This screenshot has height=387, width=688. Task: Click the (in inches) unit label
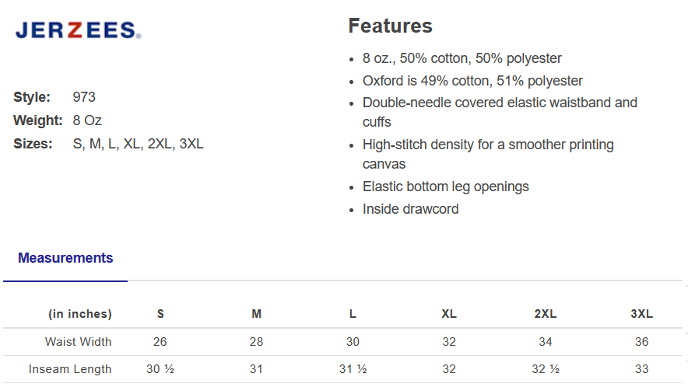pyautogui.click(x=80, y=314)
